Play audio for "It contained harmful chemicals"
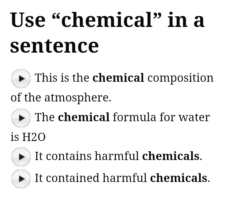226x197 pixels. (x=21, y=179)
